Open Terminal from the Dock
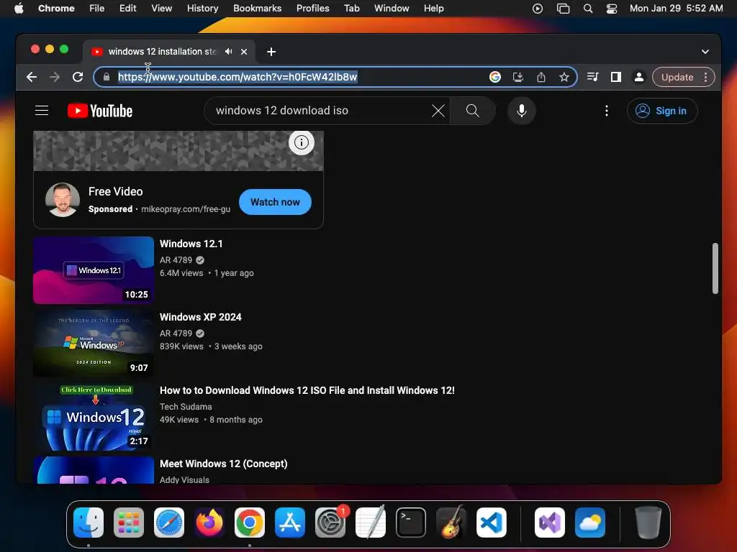The image size is (737, 552). tap(411, 523)
